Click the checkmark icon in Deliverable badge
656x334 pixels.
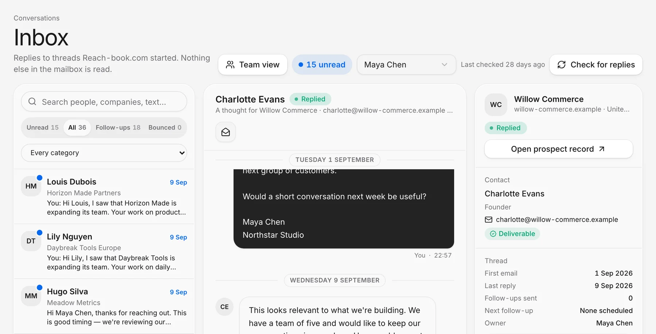pyautogui.click(x=493, y=234)
